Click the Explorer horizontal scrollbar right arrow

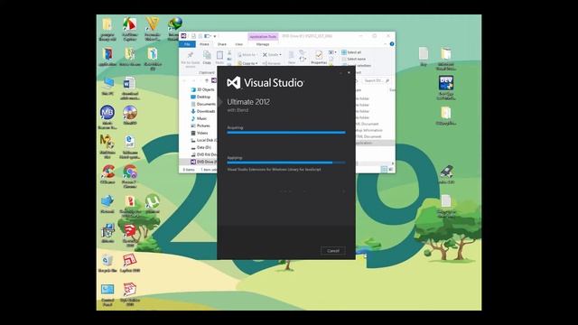(392, 163)
